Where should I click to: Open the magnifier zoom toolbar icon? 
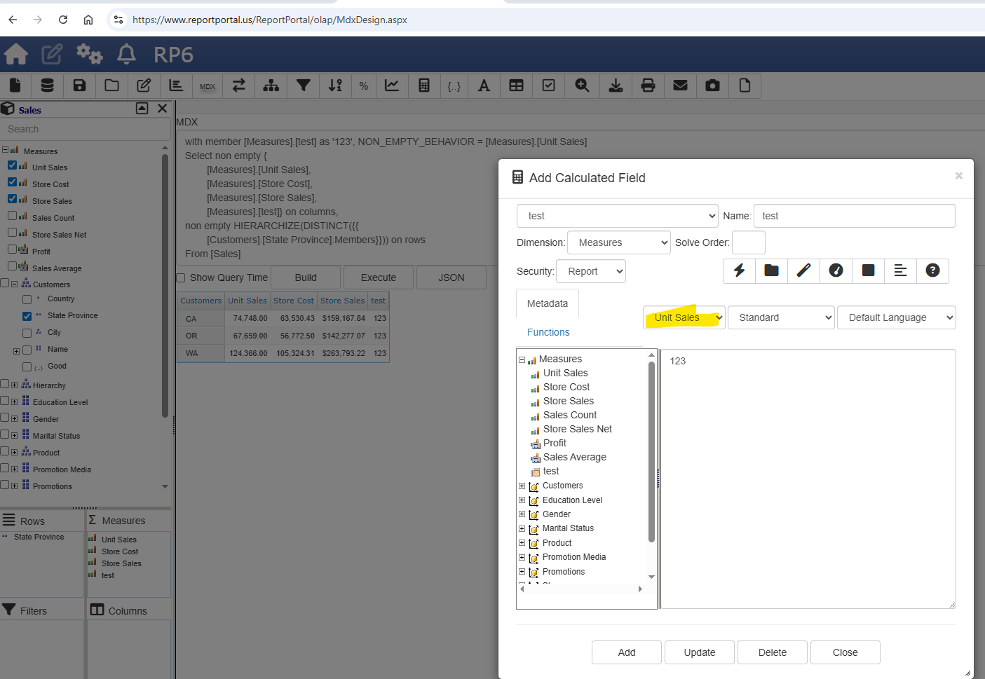pos(582,85)
